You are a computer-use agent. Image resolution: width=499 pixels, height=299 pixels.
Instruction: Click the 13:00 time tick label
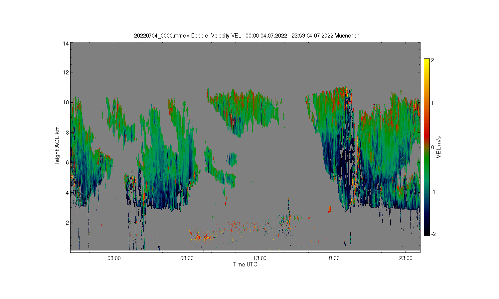click(260, 258)
